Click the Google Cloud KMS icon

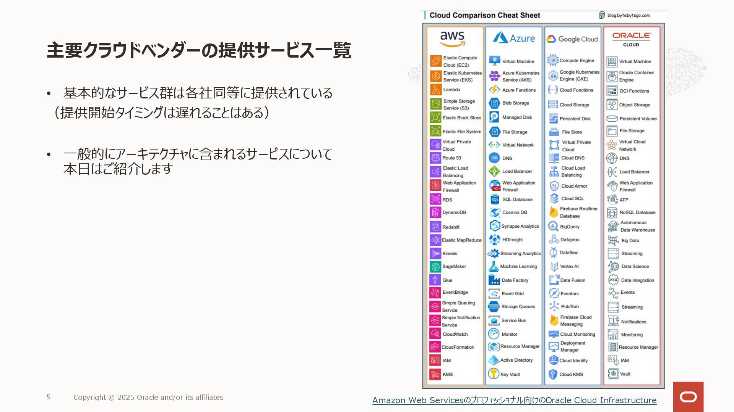pyautogui.click(x=553, y=374)
